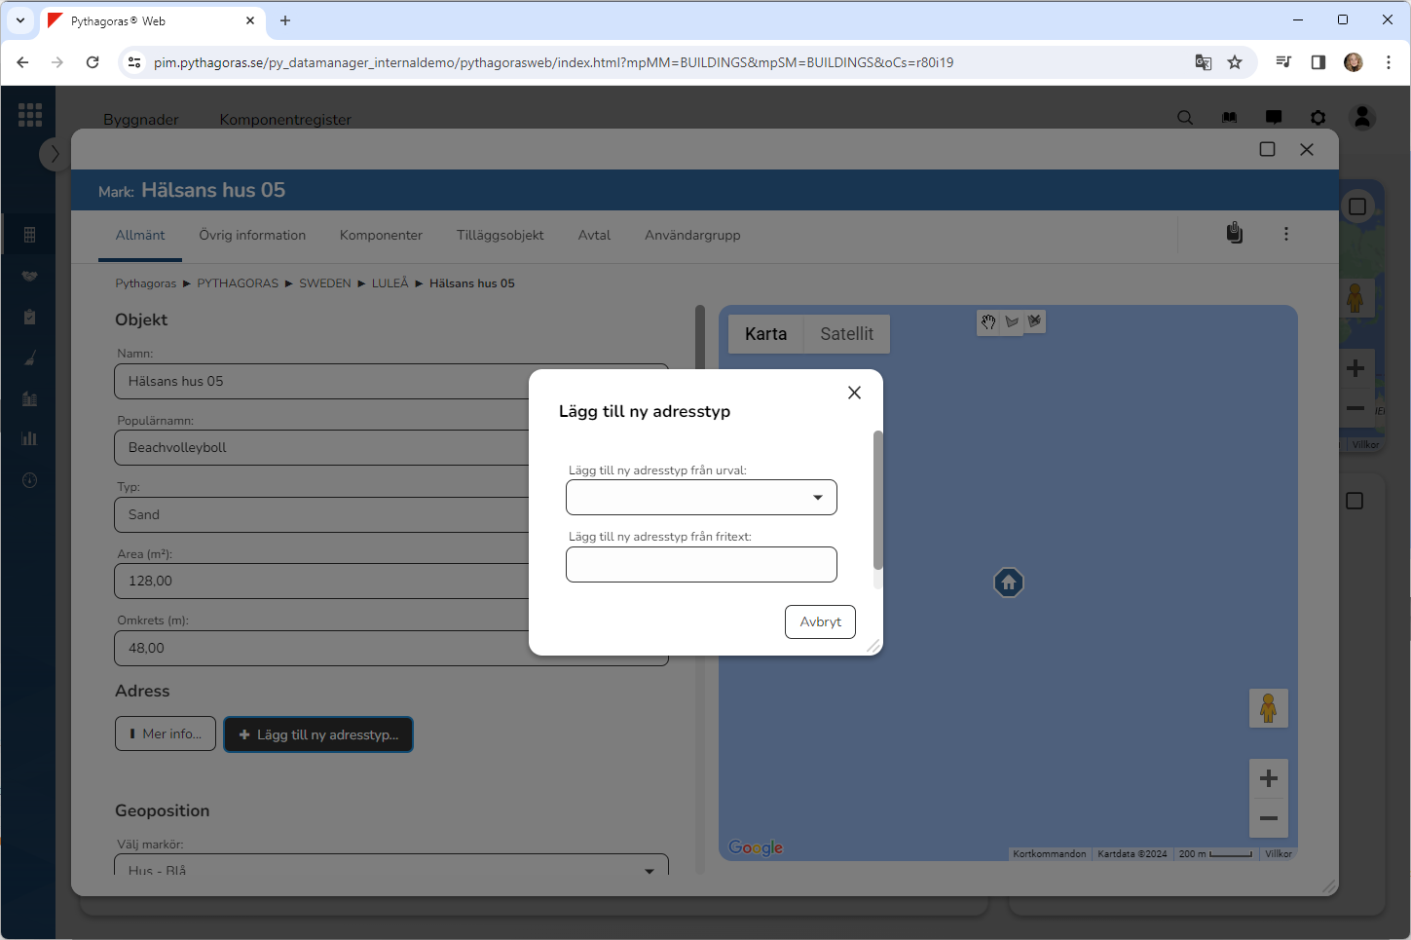Switch map to Satellit view
The image size is (1411, 940).
(x=845, y=334)
